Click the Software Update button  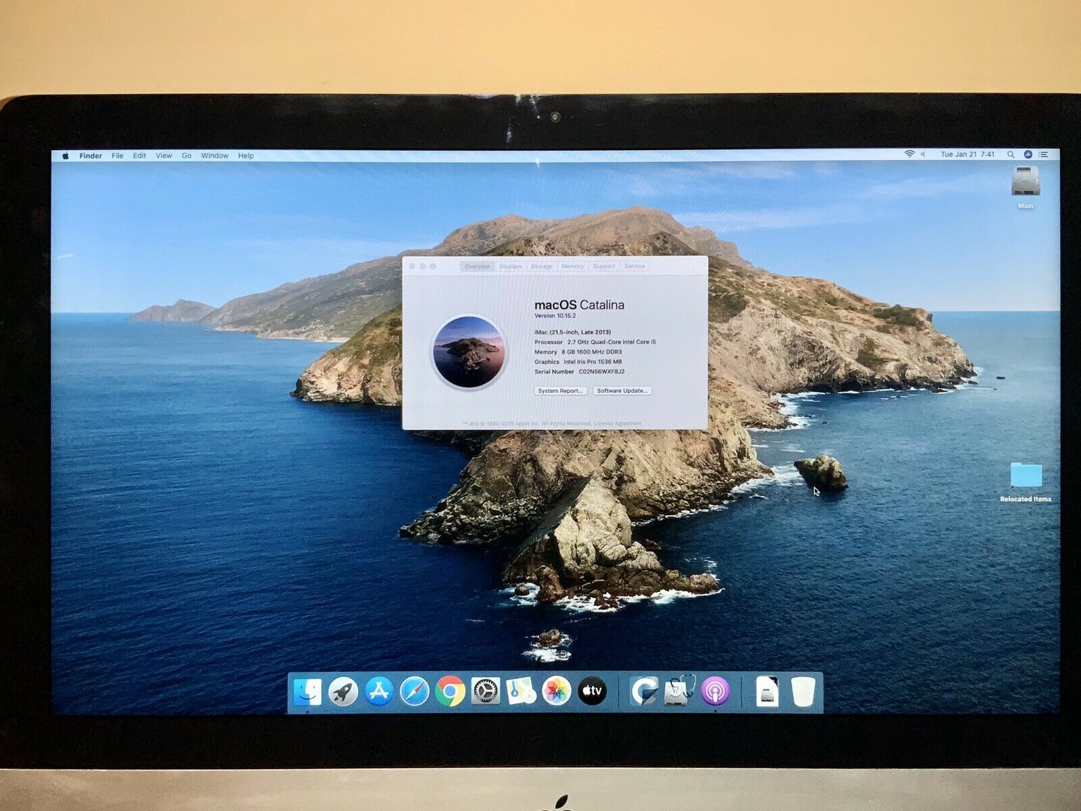(x=622, y=391)
